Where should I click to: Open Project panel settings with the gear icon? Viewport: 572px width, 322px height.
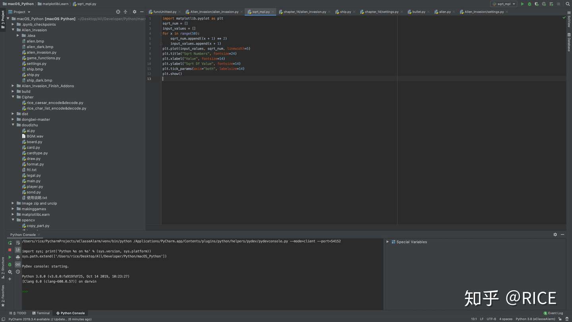[134, 12]
